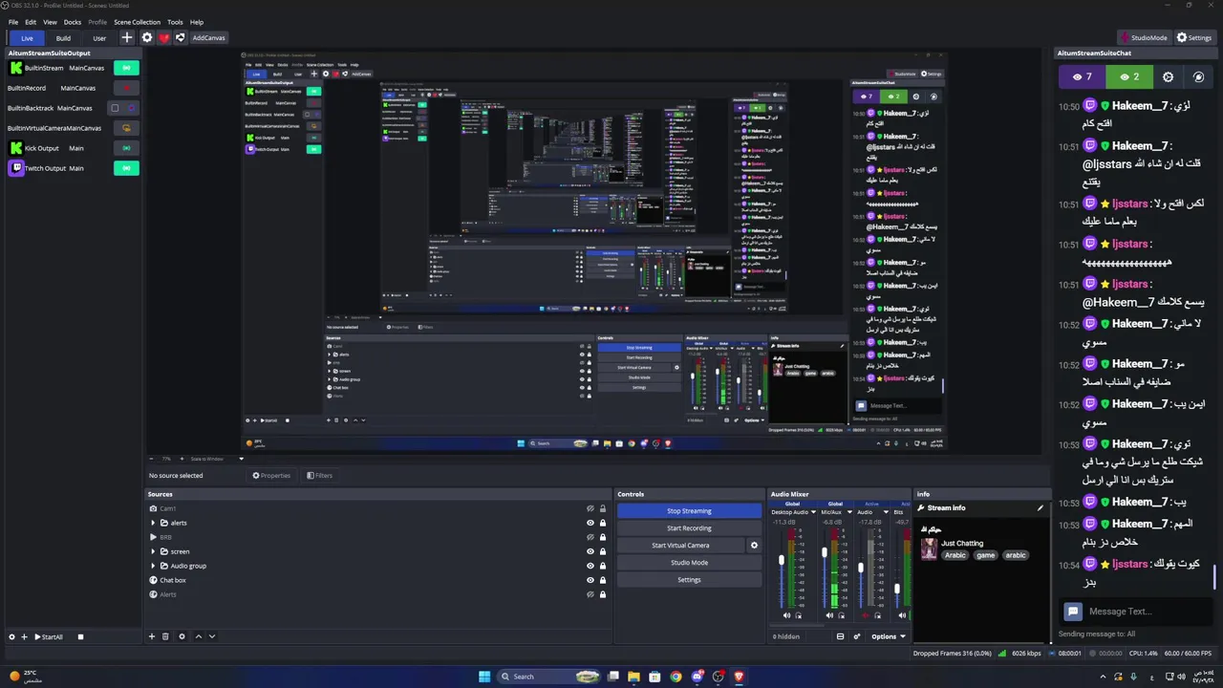The height and width of the screenshot is (688, 1223).
Task: Open the Scene Collection menu
Action: (x=138, y=22)
